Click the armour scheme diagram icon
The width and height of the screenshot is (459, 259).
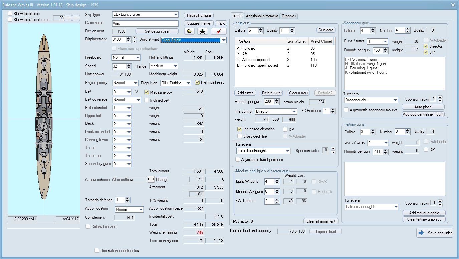click(151, 179)
